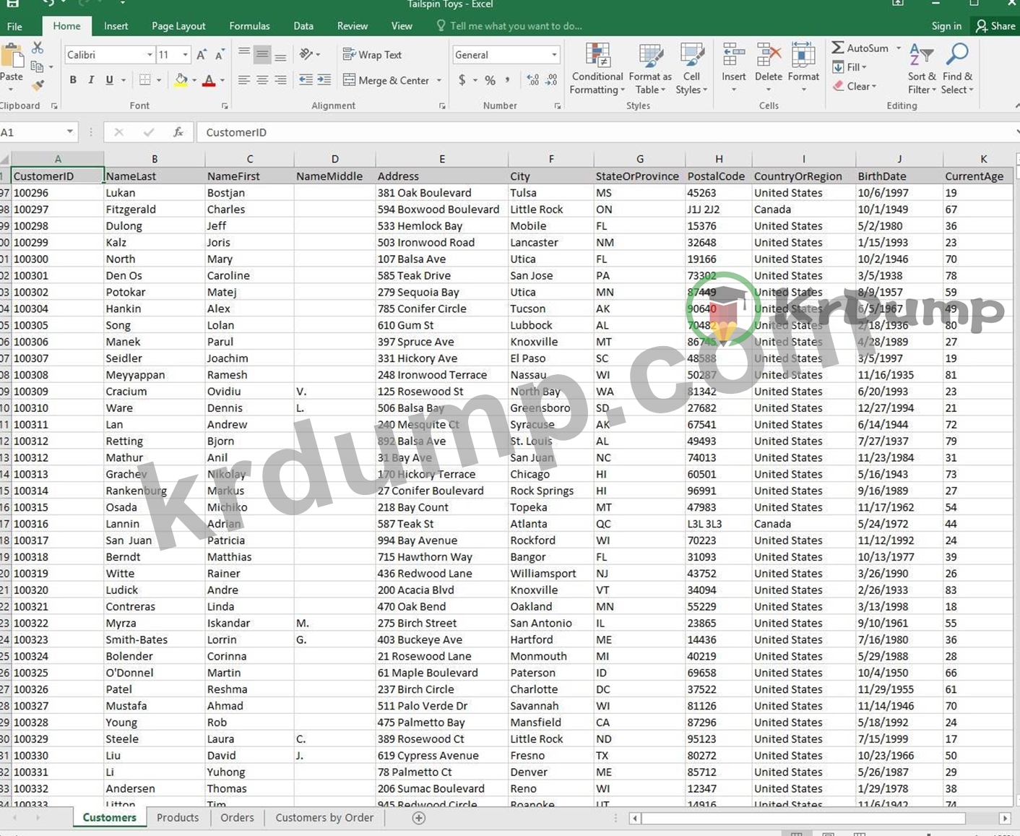Open the Font Color dropdown arrow
Image resolution: width=1020 pixels, height=836 pixels.
222,80
